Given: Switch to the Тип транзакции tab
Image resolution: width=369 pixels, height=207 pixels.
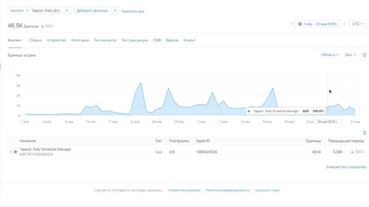Looking at the screenshot, I should [x=134, y=40].
